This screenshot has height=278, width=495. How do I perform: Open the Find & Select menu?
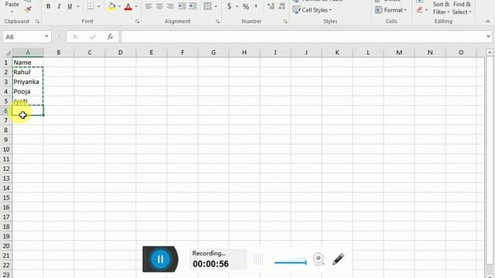pyautogui.click(x=462, y=8)
